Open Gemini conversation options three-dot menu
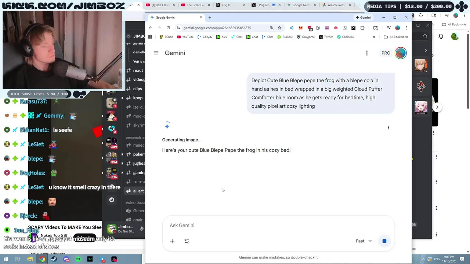 [x=366, y=53]
